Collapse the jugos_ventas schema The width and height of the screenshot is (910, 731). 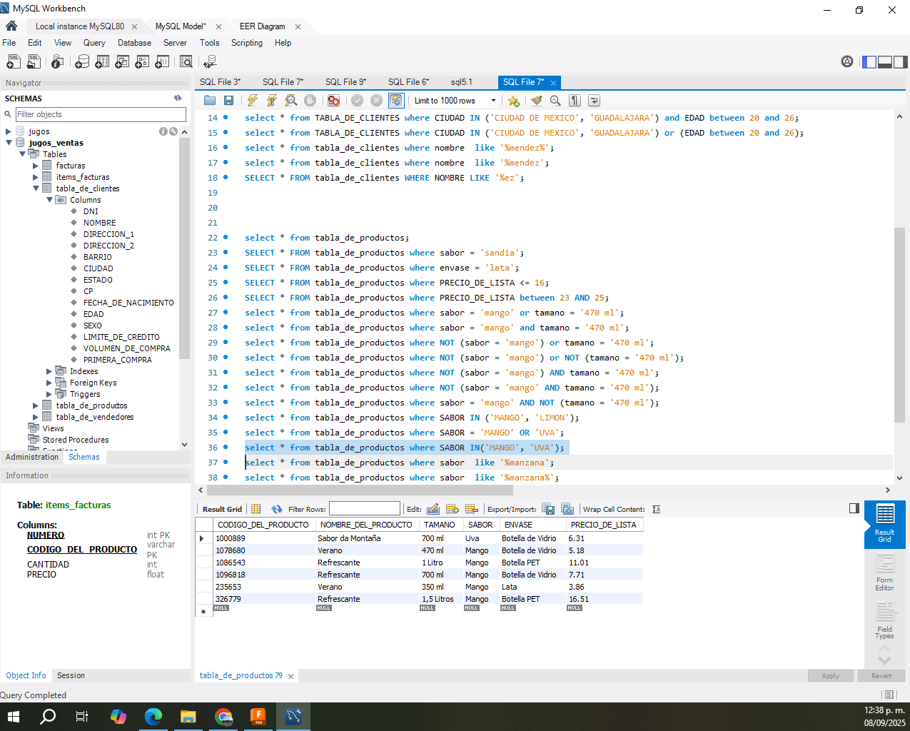pyautogui.click(x=9, y=143)
